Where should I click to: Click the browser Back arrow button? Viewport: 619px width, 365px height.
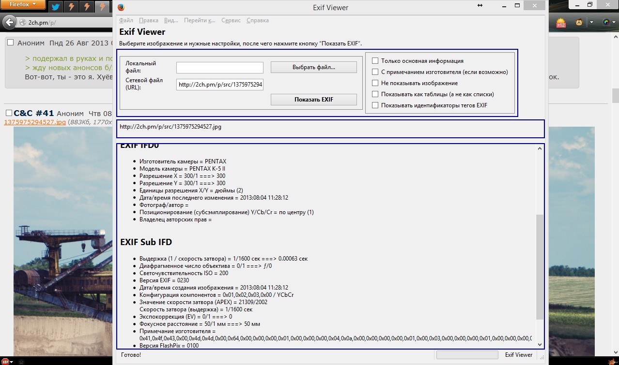click(x=9, y=22)
